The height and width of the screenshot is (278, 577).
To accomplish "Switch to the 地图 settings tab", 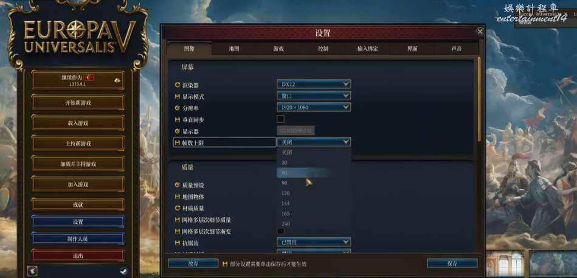I will (234, 49).
